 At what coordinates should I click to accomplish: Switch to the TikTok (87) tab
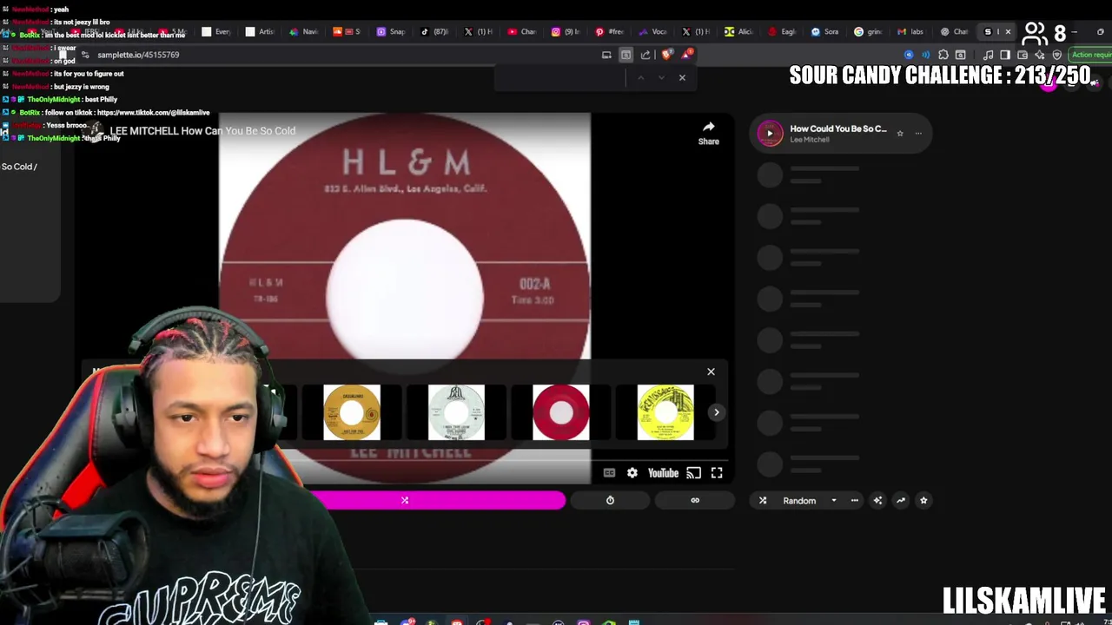[434, 31]
